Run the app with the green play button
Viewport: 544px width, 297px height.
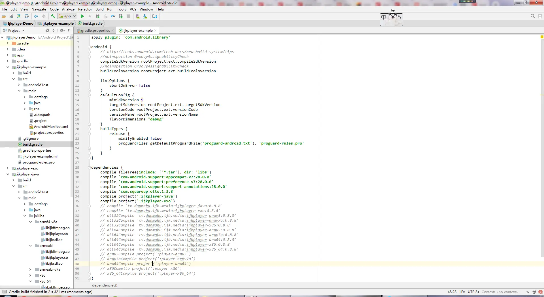[x=82, y=16]
